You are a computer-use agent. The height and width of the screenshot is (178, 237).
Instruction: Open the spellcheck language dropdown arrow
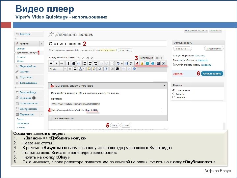[122, 63]
